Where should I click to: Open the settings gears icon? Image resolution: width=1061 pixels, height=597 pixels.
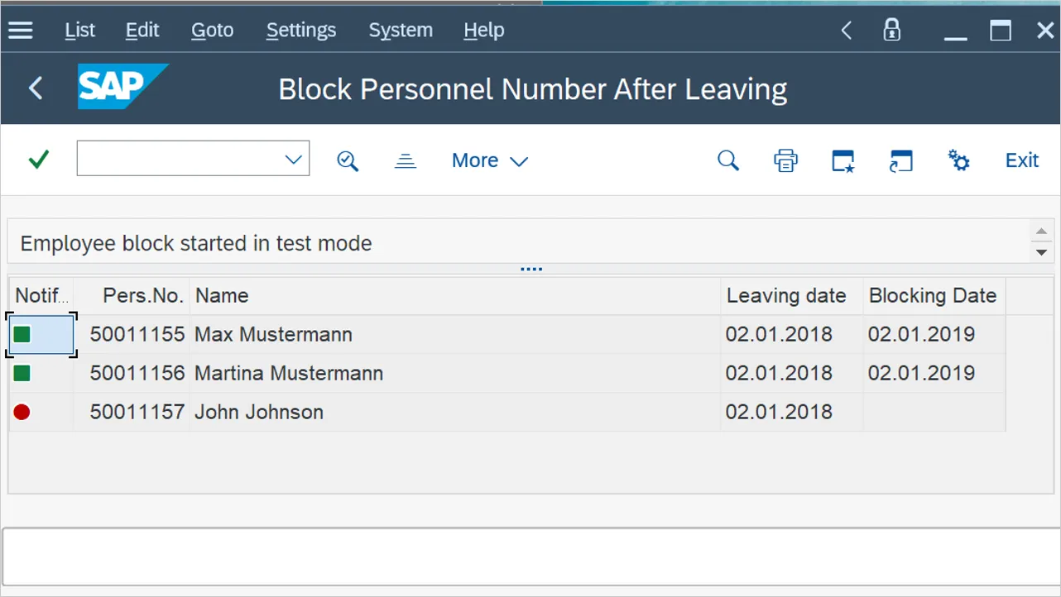pos(958,160)
